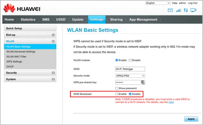Viewport: 203px width, 125px height.
Task: Open WPS Settings
Action: pyautogui.click(x=14, y=62)
